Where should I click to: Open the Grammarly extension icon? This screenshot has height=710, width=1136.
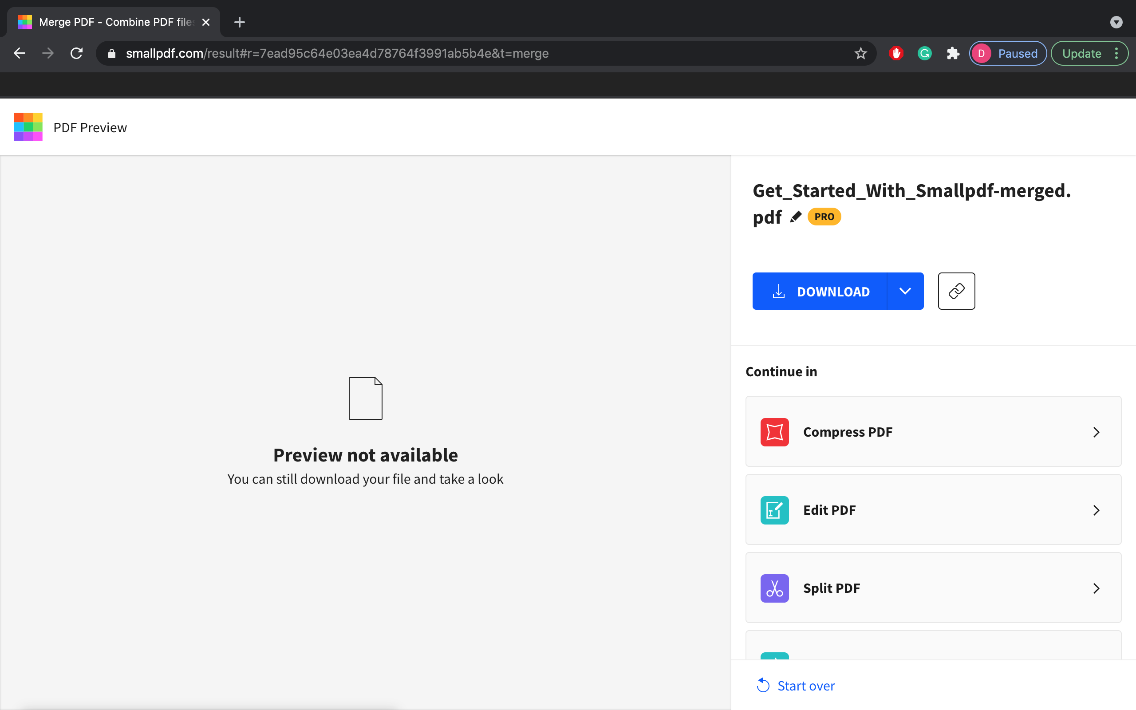pos(924,53)
